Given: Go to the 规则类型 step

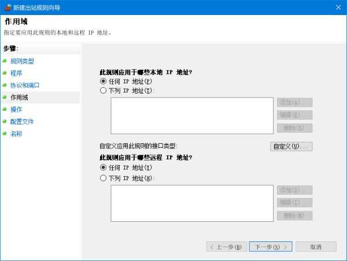Looking at the screenshot, I should click(x=22, y=61).
